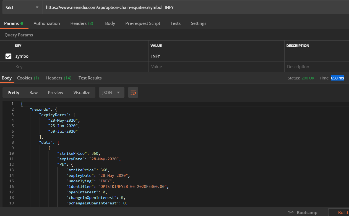Open Bootcamp in the status bar

307,212
